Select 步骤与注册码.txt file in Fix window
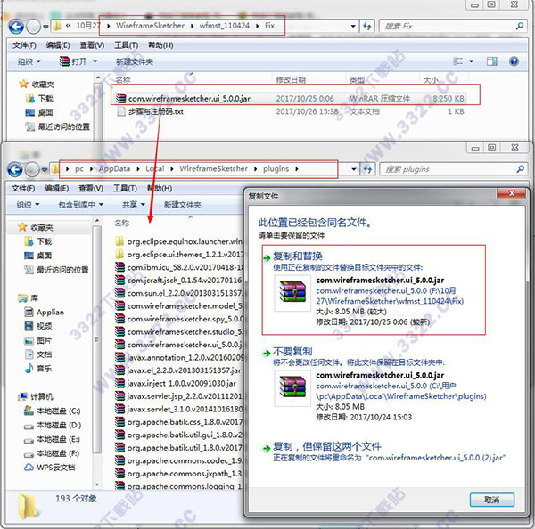Image resolution: width=535 pixels, height=529 pixels. tap(151, 111)
